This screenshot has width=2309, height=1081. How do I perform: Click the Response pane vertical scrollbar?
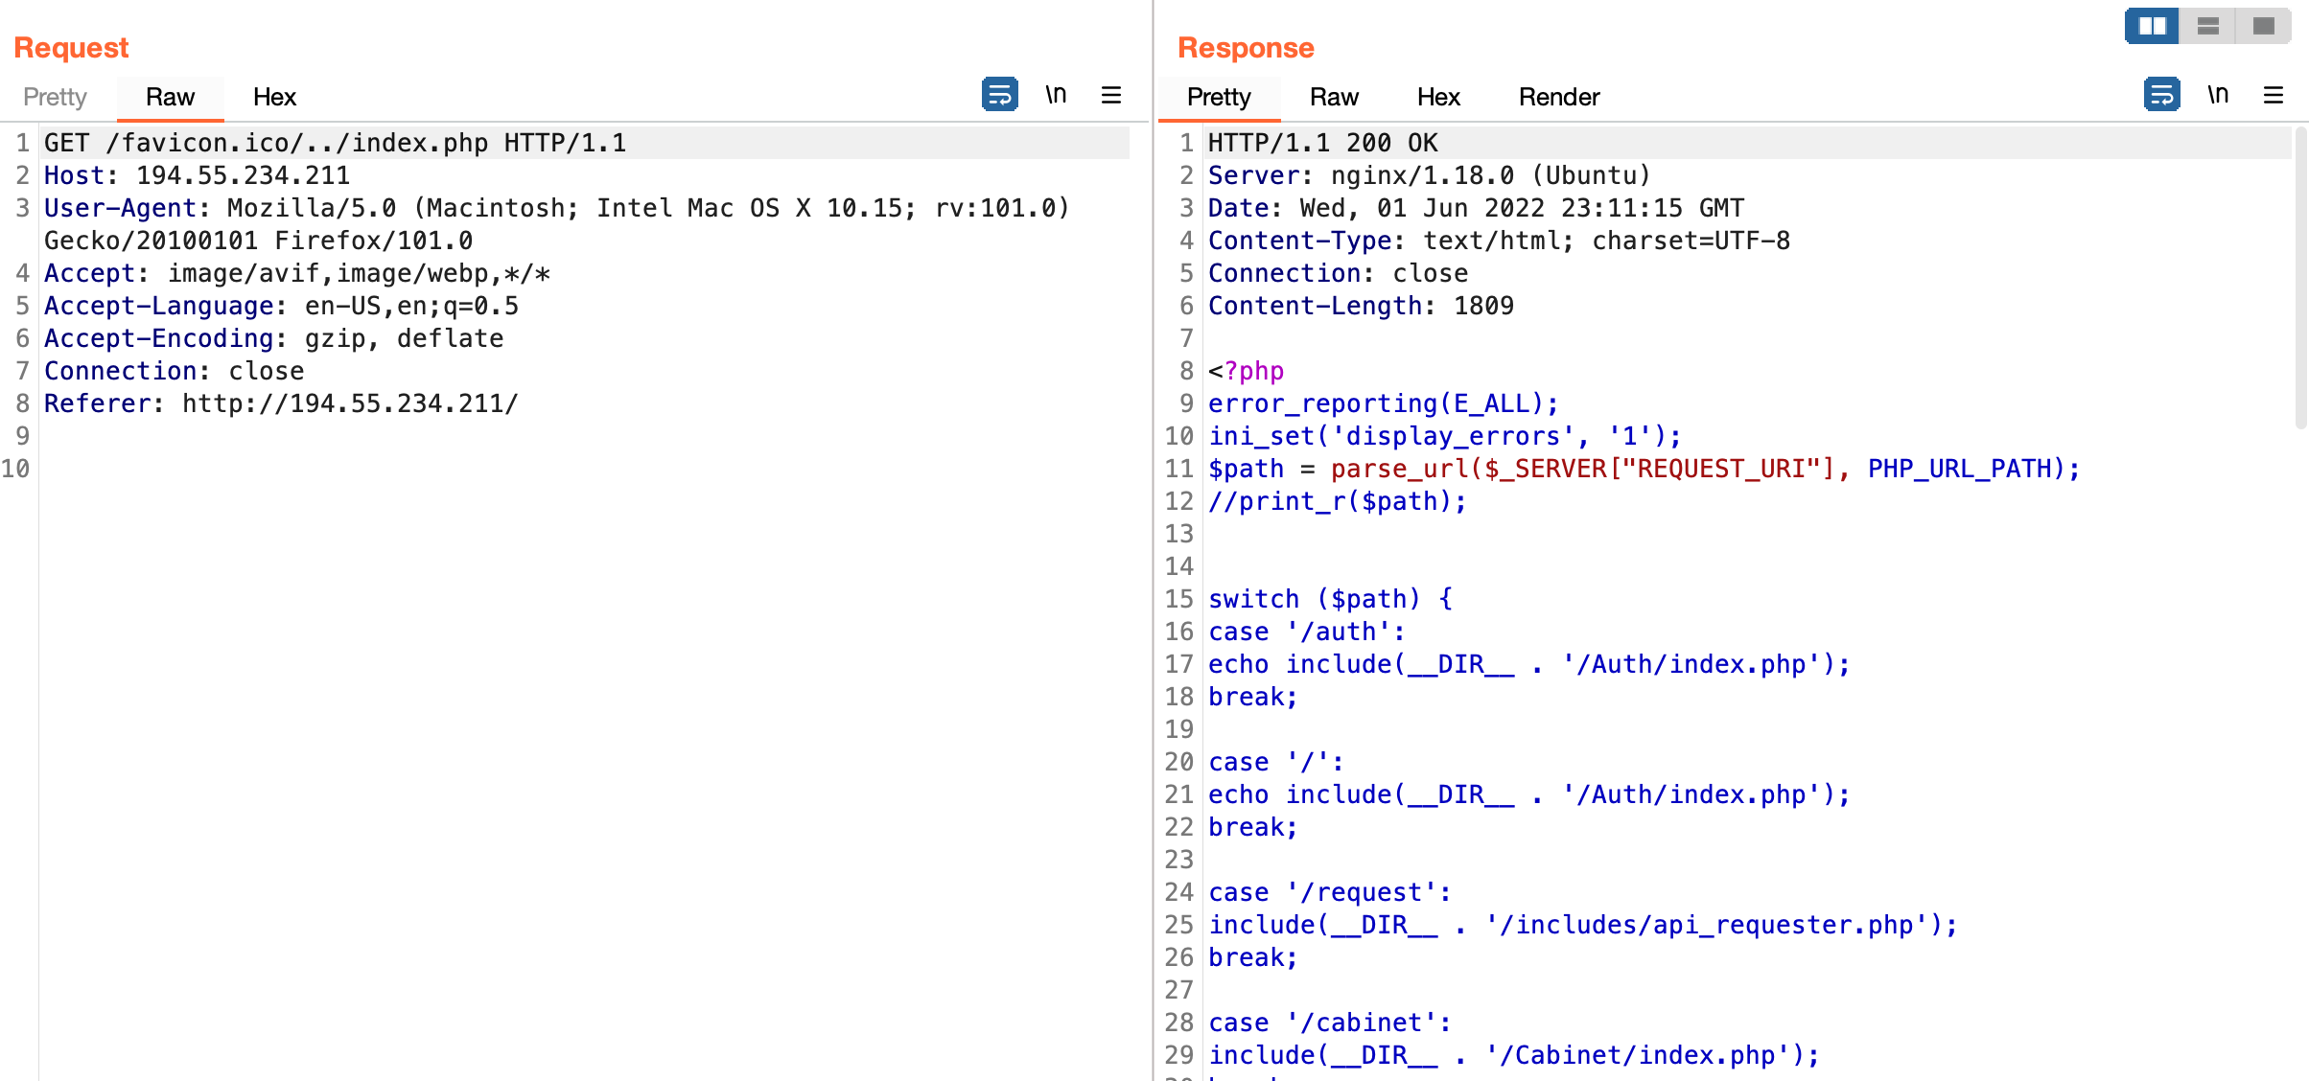click(2299, 278)
